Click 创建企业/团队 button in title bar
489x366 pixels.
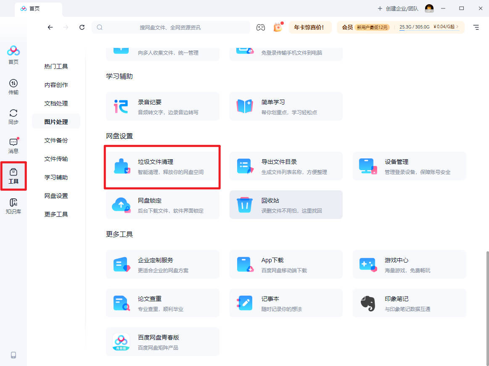[x=398, y=9]
